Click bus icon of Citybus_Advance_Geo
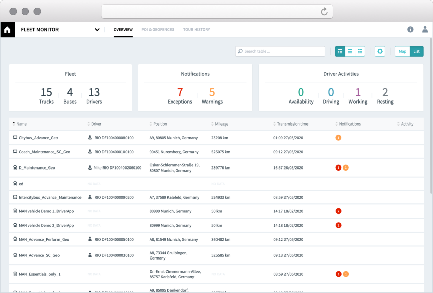Image resolution: width=433 pixels, height=293 pixels. pyautogui.click(x=15, y=138)
